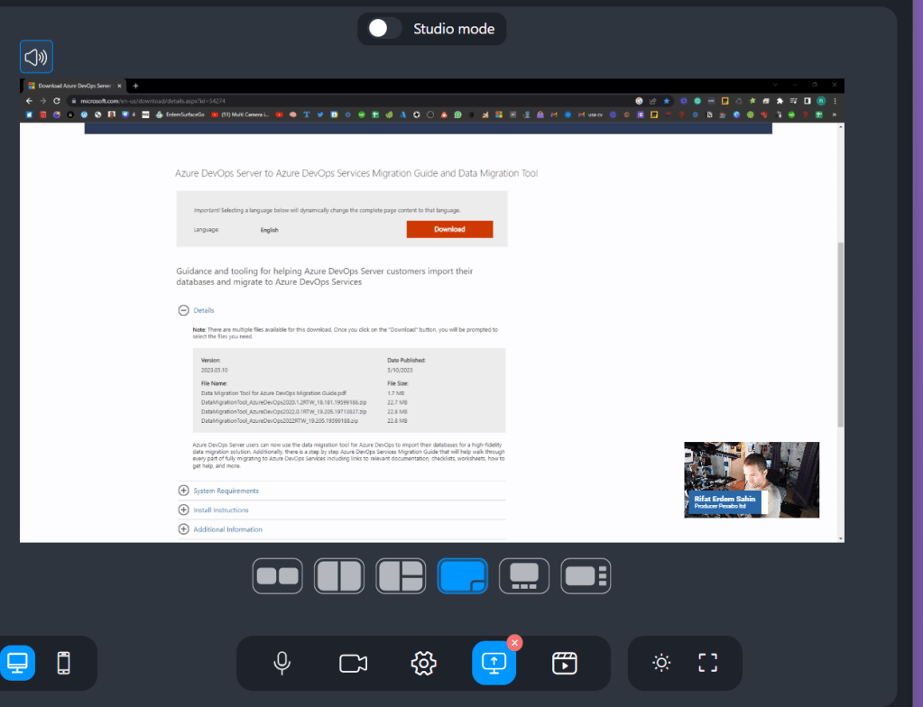Select the screen with side thumbnails layout
Viewport: 923px width, 707px height.
tap(586, 576)
